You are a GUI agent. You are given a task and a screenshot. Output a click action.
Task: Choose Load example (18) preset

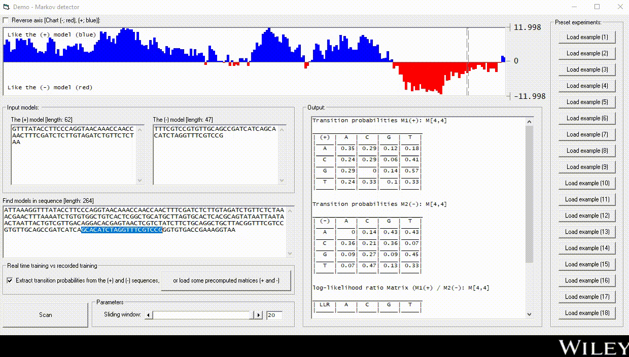pyautogui.click(x=587, y=313)
